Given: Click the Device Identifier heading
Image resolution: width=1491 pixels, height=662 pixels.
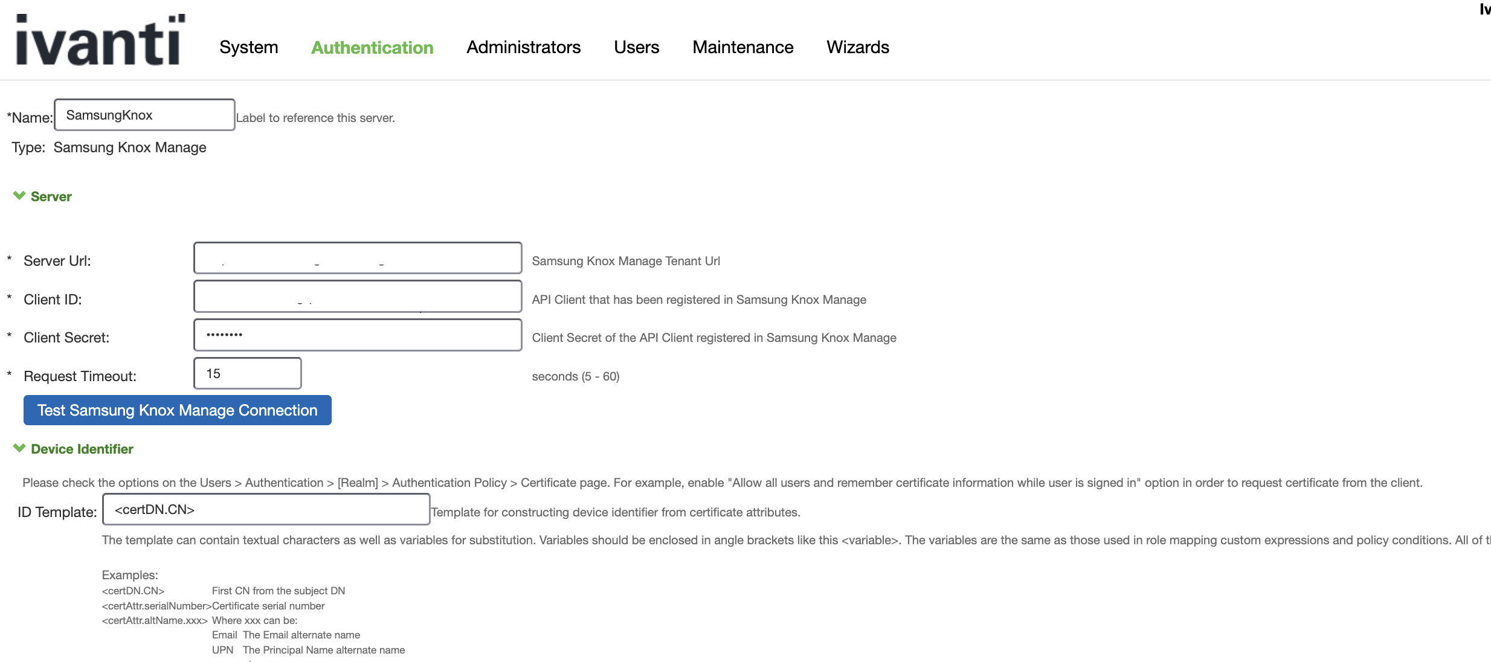Looking at the screenshot, I should click(x=82, y=449).
